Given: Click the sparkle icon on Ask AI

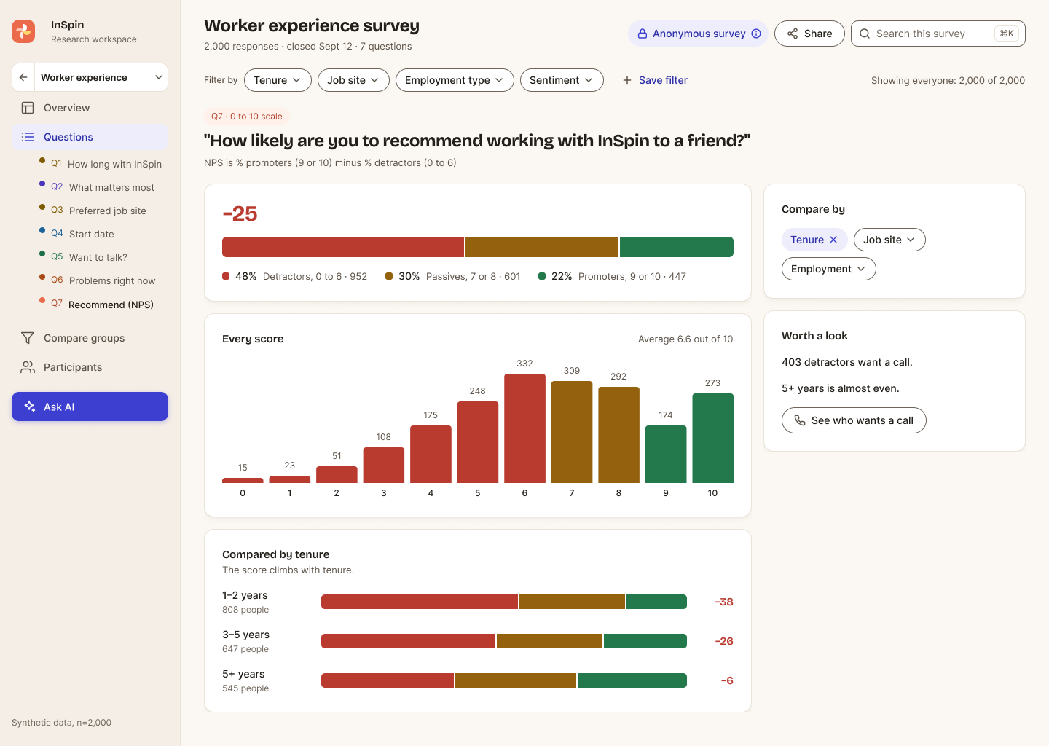Looking at the screenshot, I should pos(30,407).
